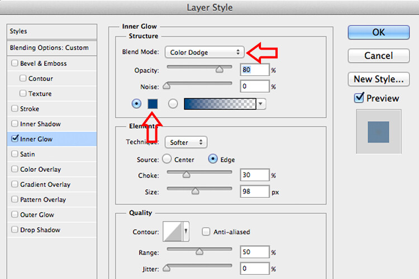Open the Blend Mode dropdown
419x279 pixels.
[x=205, y=52]
